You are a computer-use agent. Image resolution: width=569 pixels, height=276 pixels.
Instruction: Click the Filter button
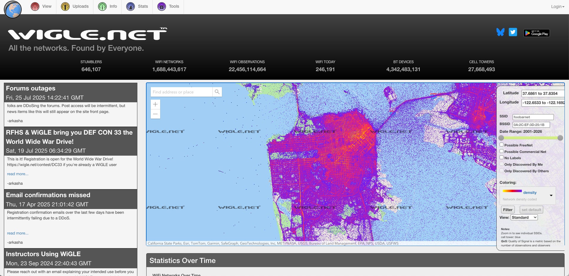[508, 210]
